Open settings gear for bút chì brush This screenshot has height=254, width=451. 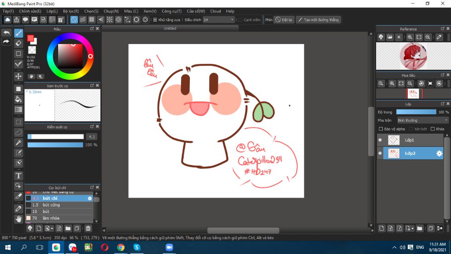[x=90, y=198]
